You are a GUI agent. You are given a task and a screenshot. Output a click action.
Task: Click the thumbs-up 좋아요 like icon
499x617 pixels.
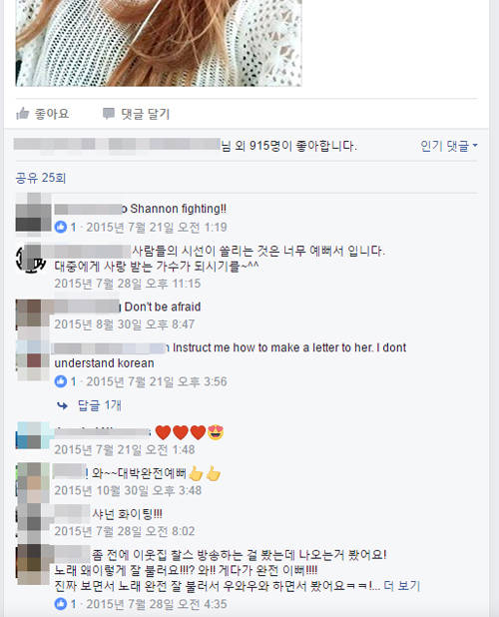[x=22, y=114]
